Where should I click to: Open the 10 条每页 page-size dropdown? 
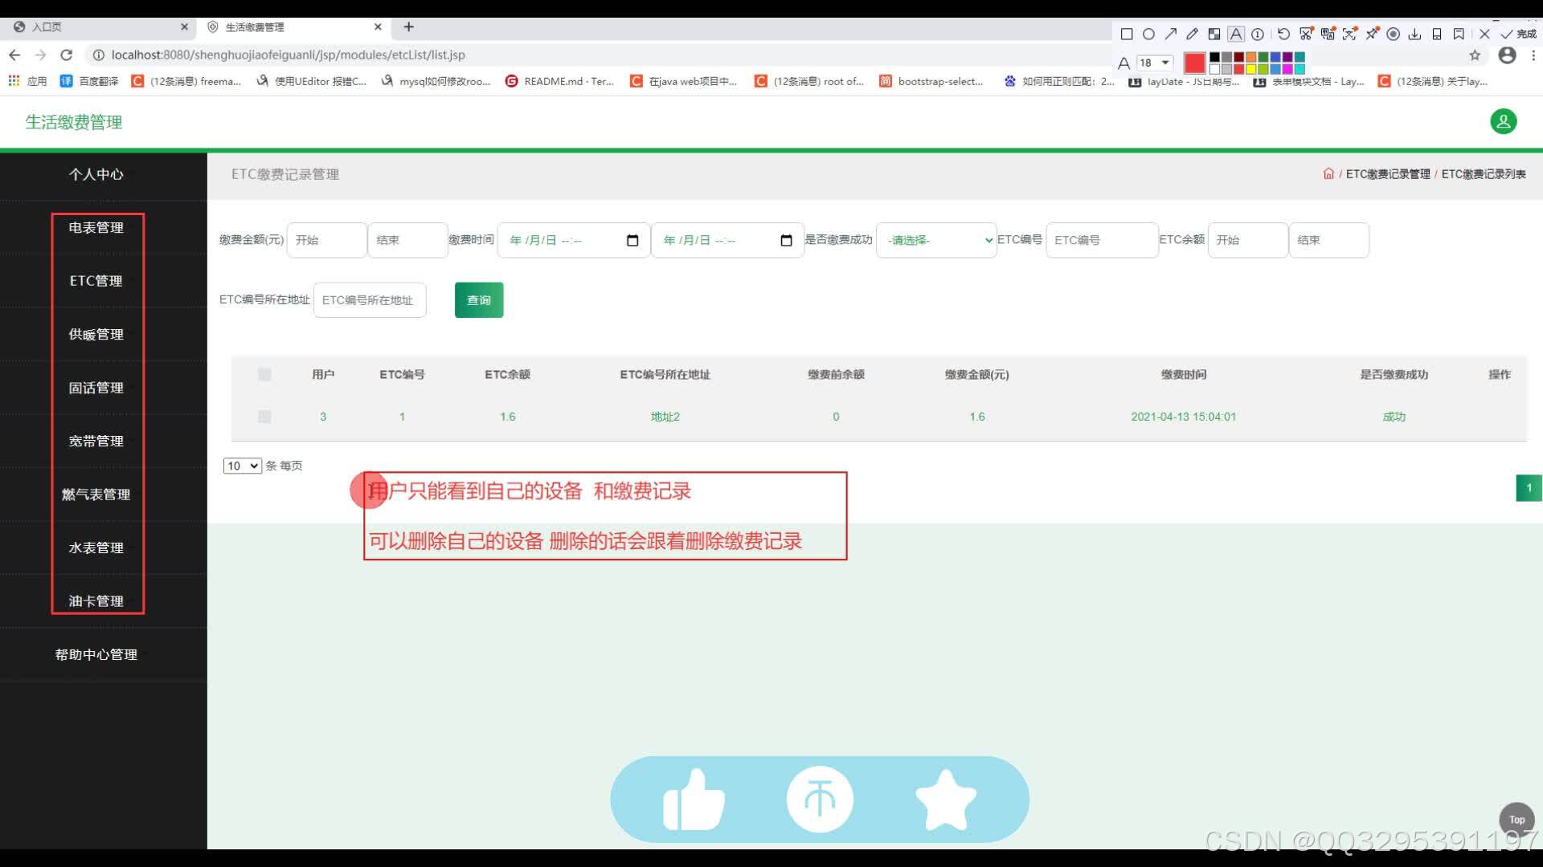click(243, 466)
